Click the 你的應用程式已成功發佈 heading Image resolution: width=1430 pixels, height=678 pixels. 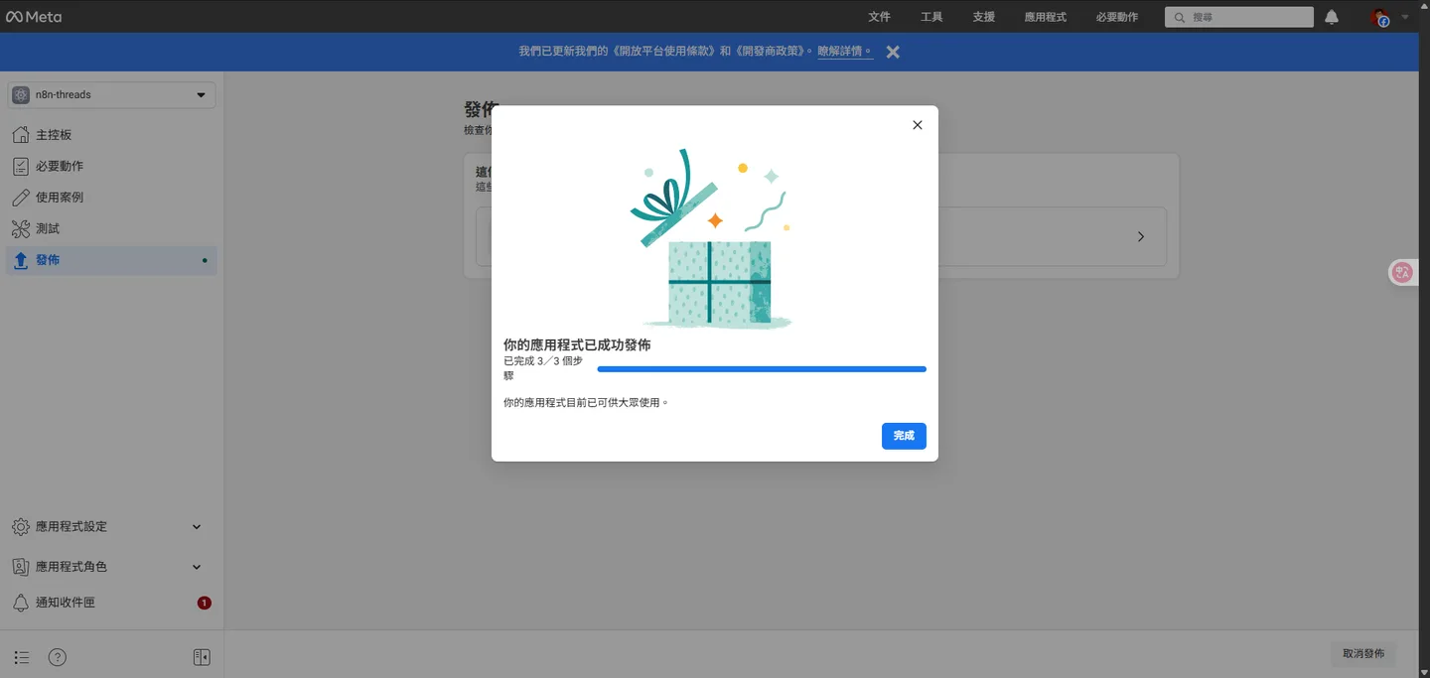(577, 345)
